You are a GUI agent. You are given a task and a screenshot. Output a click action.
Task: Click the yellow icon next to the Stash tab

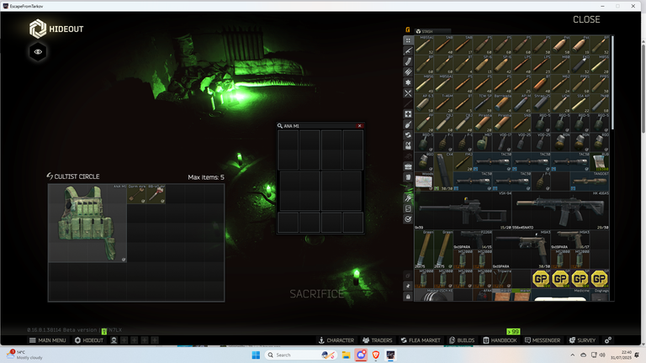(x=408, y=29)
